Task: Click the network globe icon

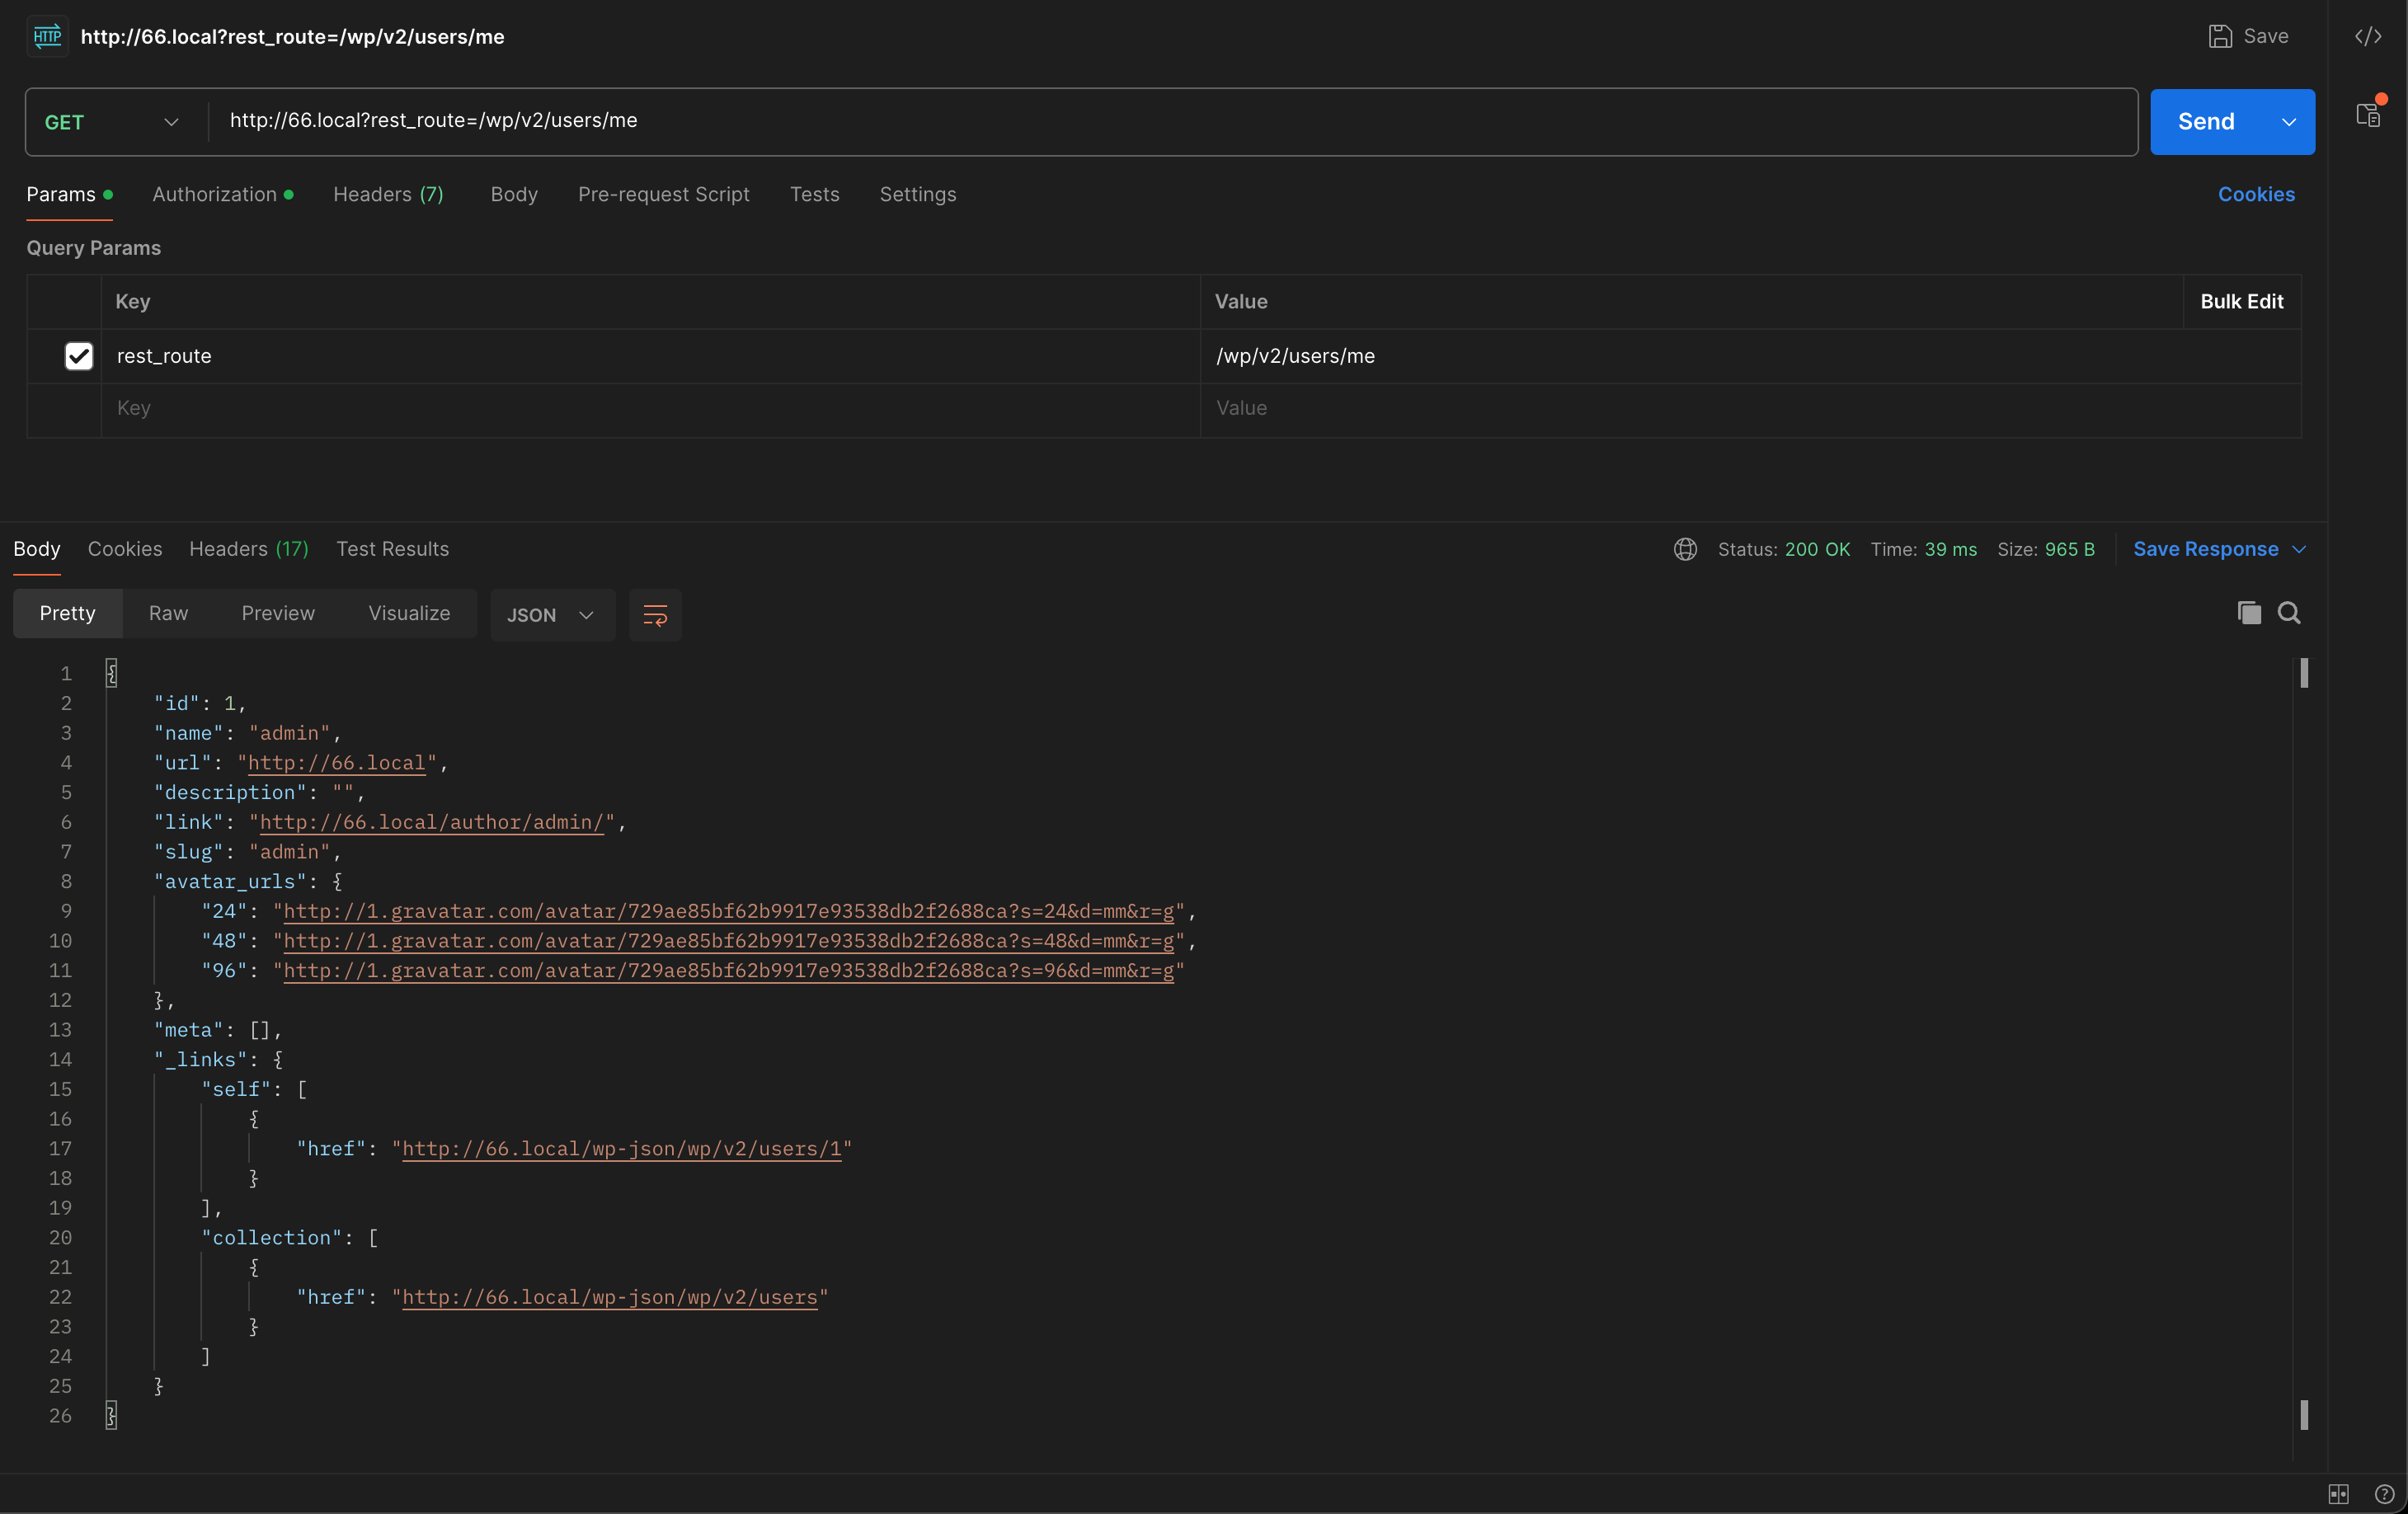Action: coord(1685,549)
